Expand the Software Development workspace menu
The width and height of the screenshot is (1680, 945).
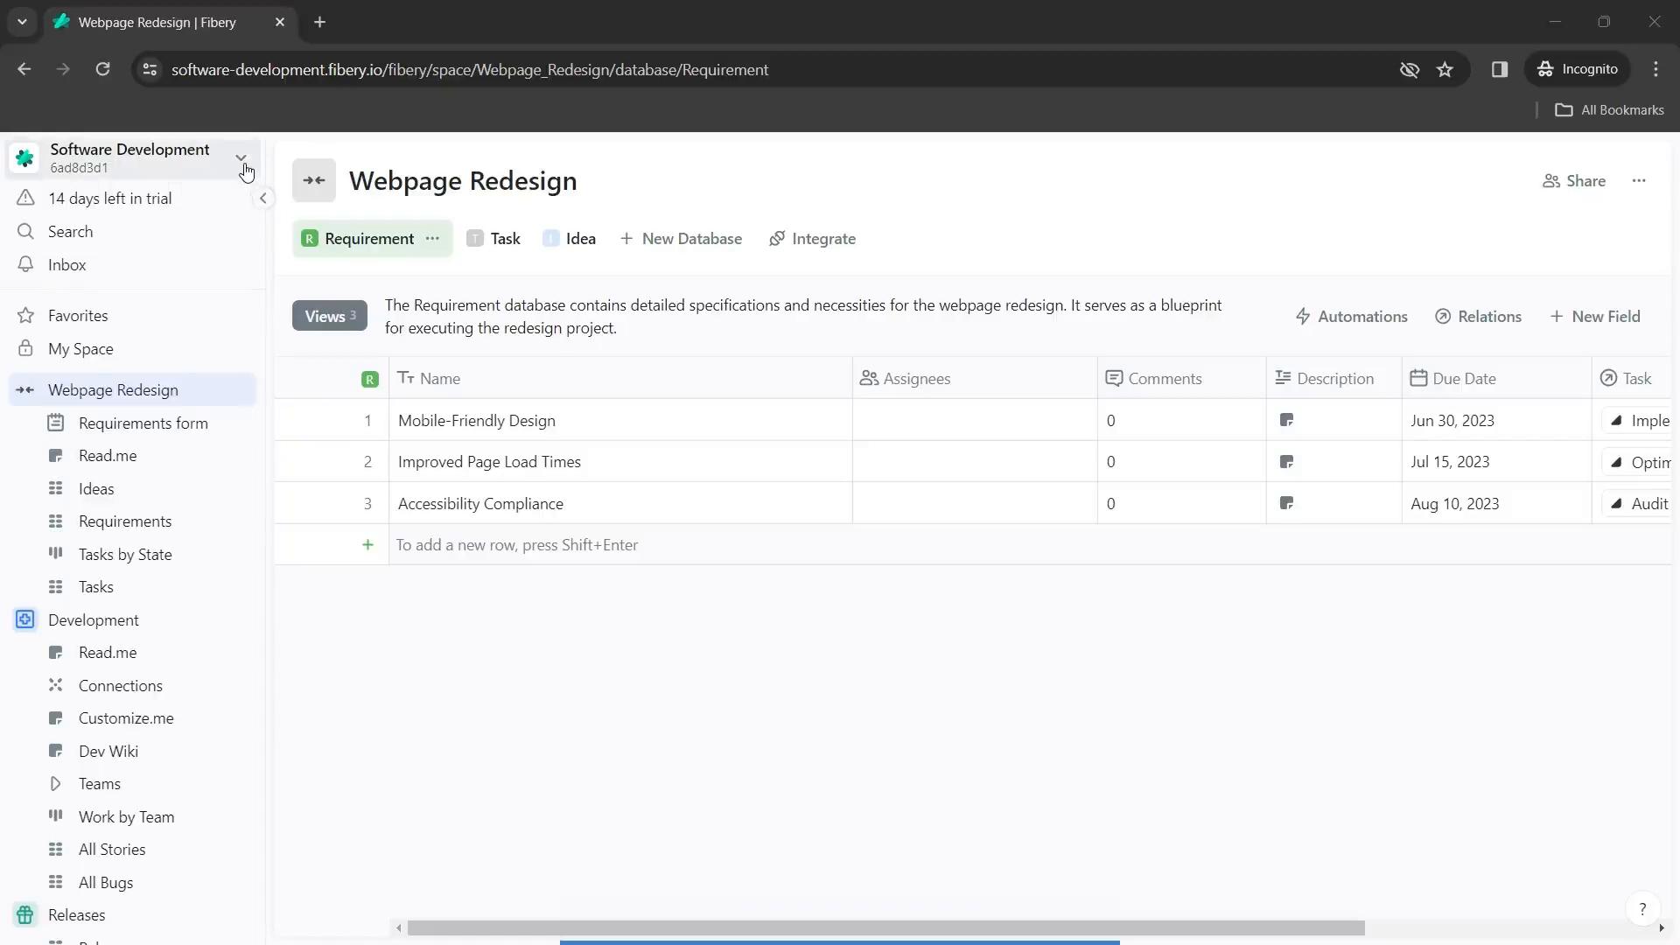pyautogui.click(x=242, y=158)
